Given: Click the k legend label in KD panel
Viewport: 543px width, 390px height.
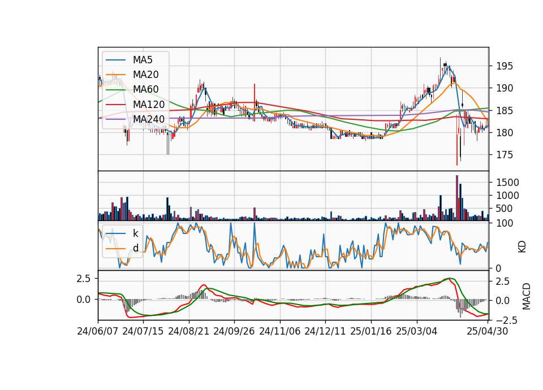Looking at the screenshot, I should point(135,233).
